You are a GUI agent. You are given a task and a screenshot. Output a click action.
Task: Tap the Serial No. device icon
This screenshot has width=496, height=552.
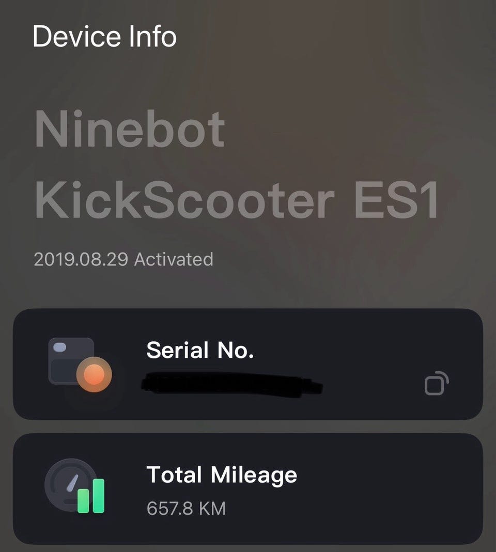79,364
